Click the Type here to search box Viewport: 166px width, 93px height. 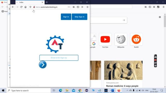point(29,90)
